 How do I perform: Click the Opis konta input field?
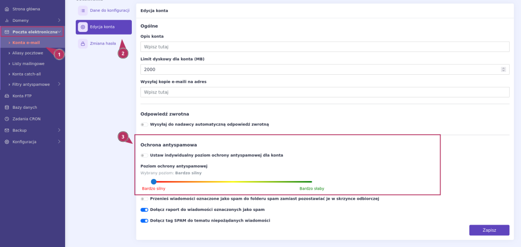pos(325,46)
